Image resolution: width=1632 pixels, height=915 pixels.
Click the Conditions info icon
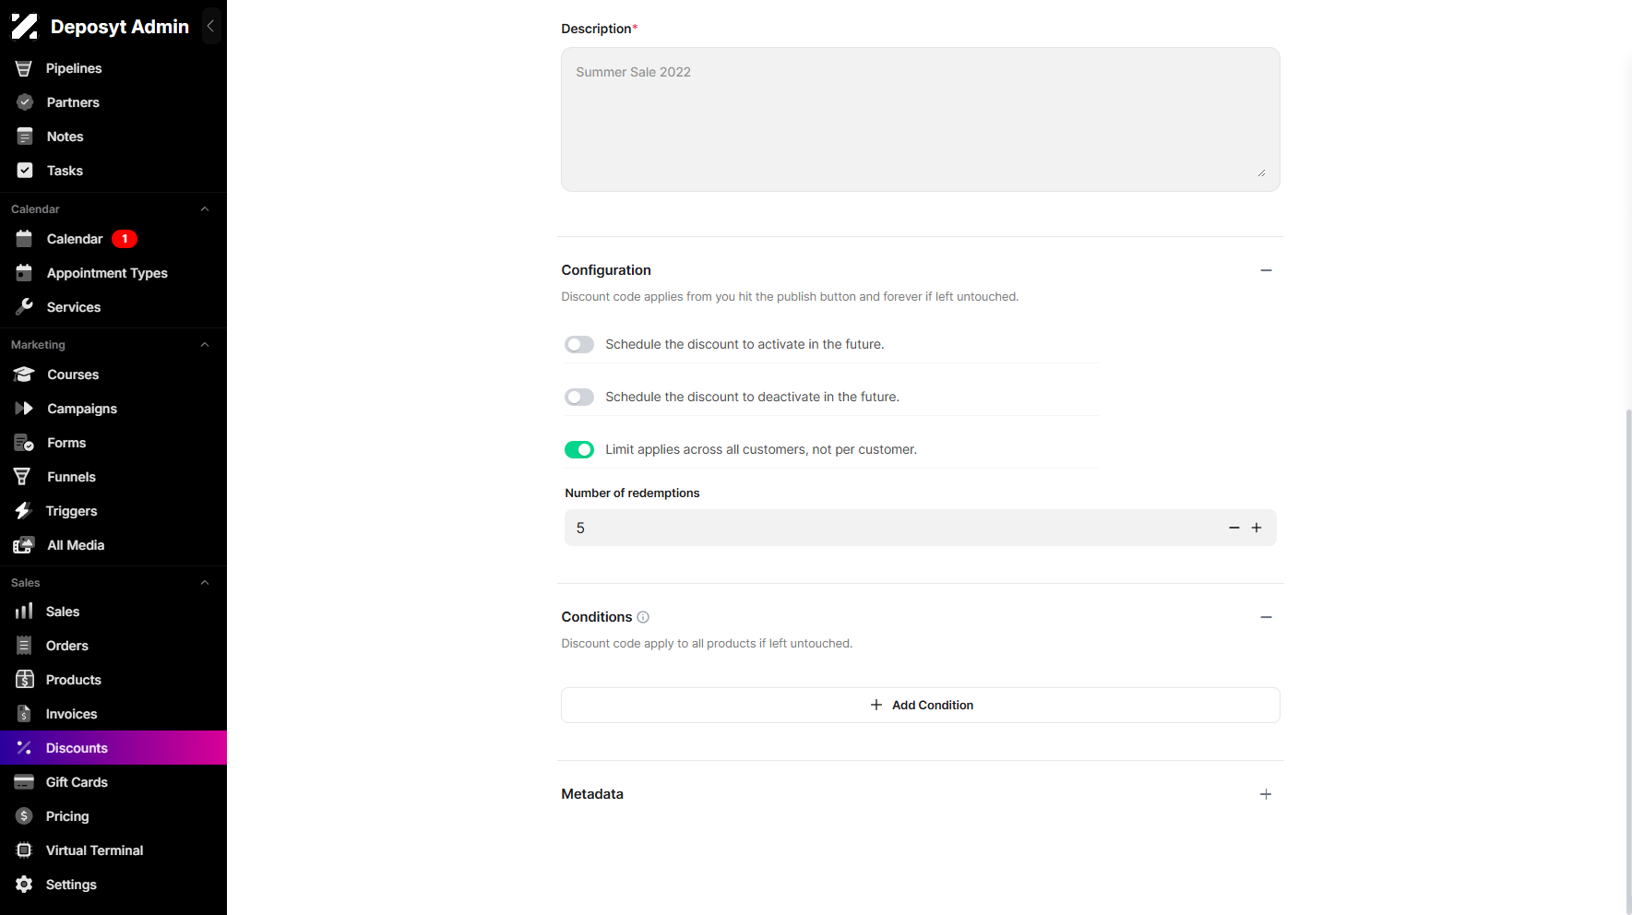[643, 617]
